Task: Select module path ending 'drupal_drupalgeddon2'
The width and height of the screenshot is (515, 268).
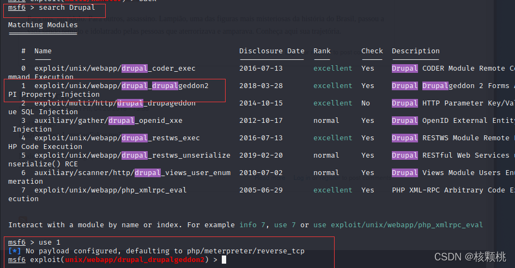Action: tap(122, 86)
